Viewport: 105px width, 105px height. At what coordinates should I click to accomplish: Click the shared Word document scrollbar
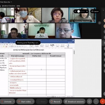(x=74, y=52)
